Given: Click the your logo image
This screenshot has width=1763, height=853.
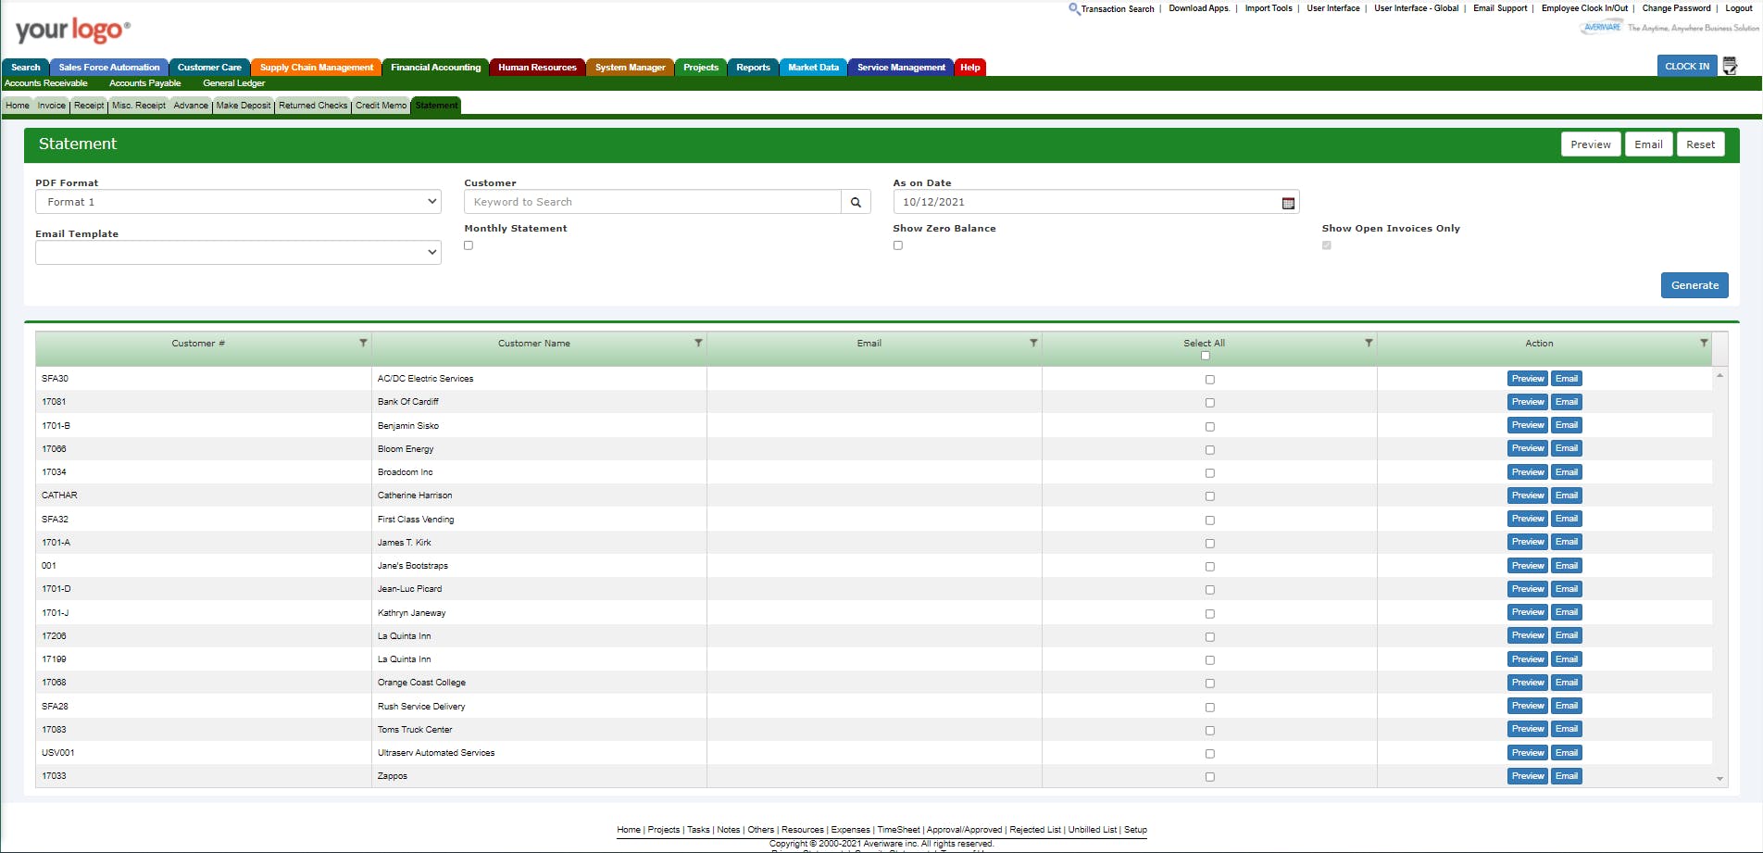Looking at the screenshot, I should [x=73, y=31].
